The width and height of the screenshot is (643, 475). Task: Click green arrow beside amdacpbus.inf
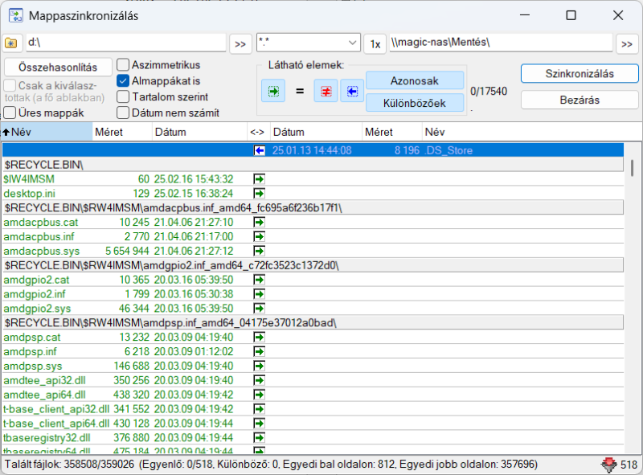(x=259, y=236)
